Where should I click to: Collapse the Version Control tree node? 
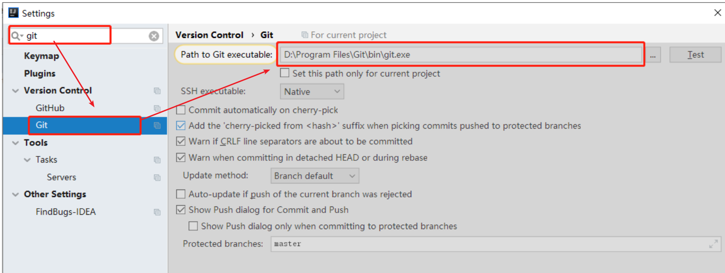click(x=16, y=91)
